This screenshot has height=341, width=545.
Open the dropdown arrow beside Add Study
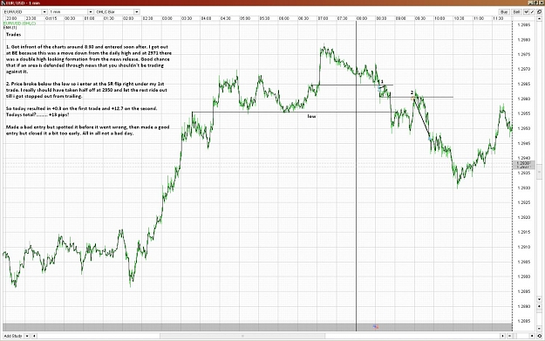coord(26,336)
